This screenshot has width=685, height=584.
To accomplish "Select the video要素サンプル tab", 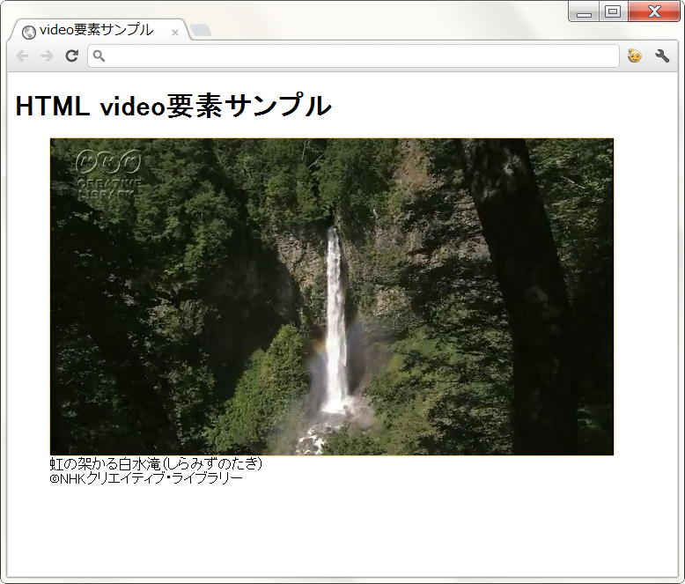I will (99, 30).
